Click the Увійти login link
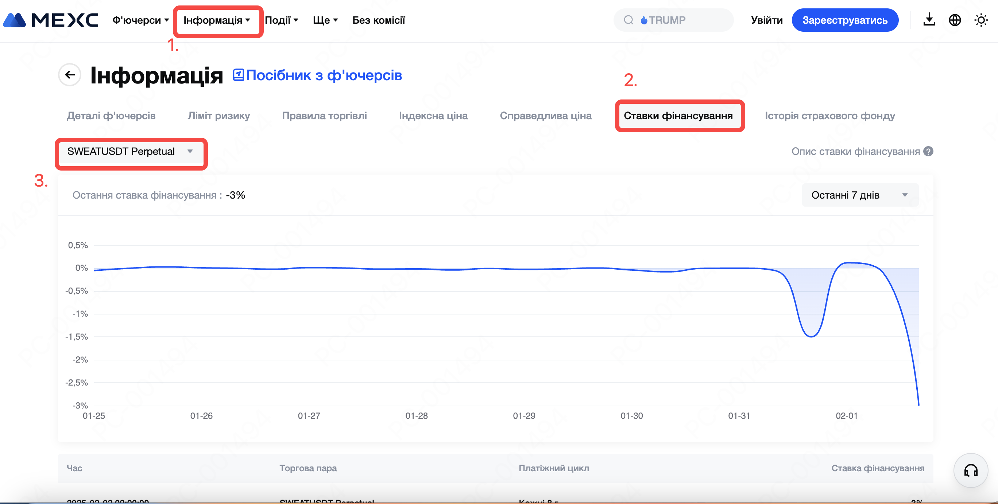 point(766,20)
